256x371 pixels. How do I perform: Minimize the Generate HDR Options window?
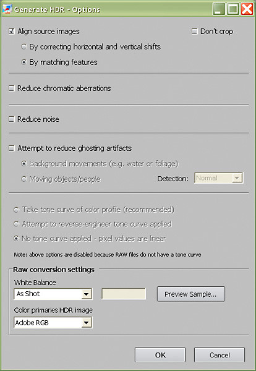[x=219, y=9]
